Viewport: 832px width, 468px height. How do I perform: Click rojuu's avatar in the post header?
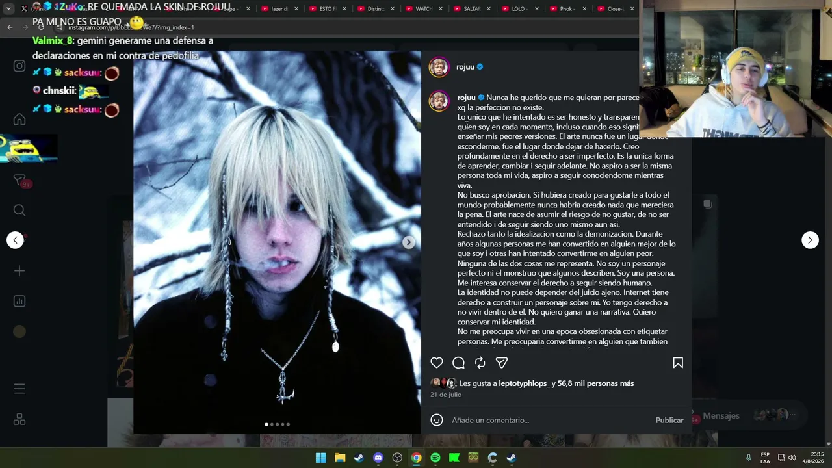[439, 67]
